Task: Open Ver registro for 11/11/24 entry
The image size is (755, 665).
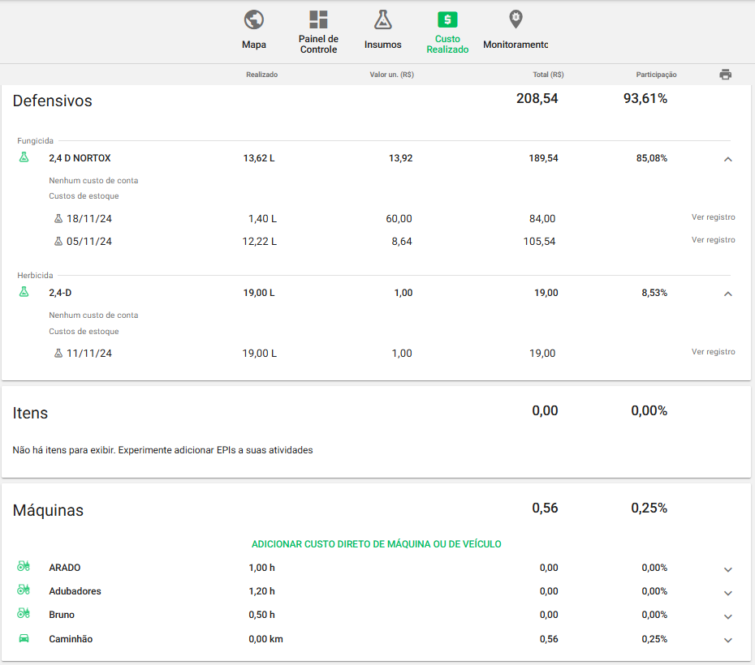Action: click(713, 352)
